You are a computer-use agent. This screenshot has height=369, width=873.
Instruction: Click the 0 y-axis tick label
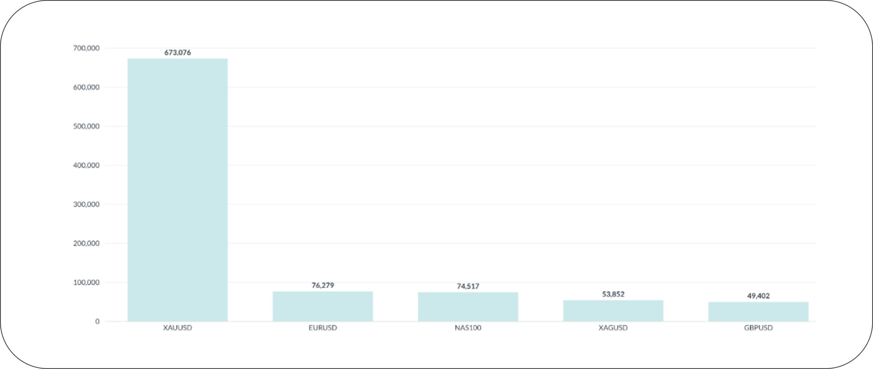click(97, 321)
